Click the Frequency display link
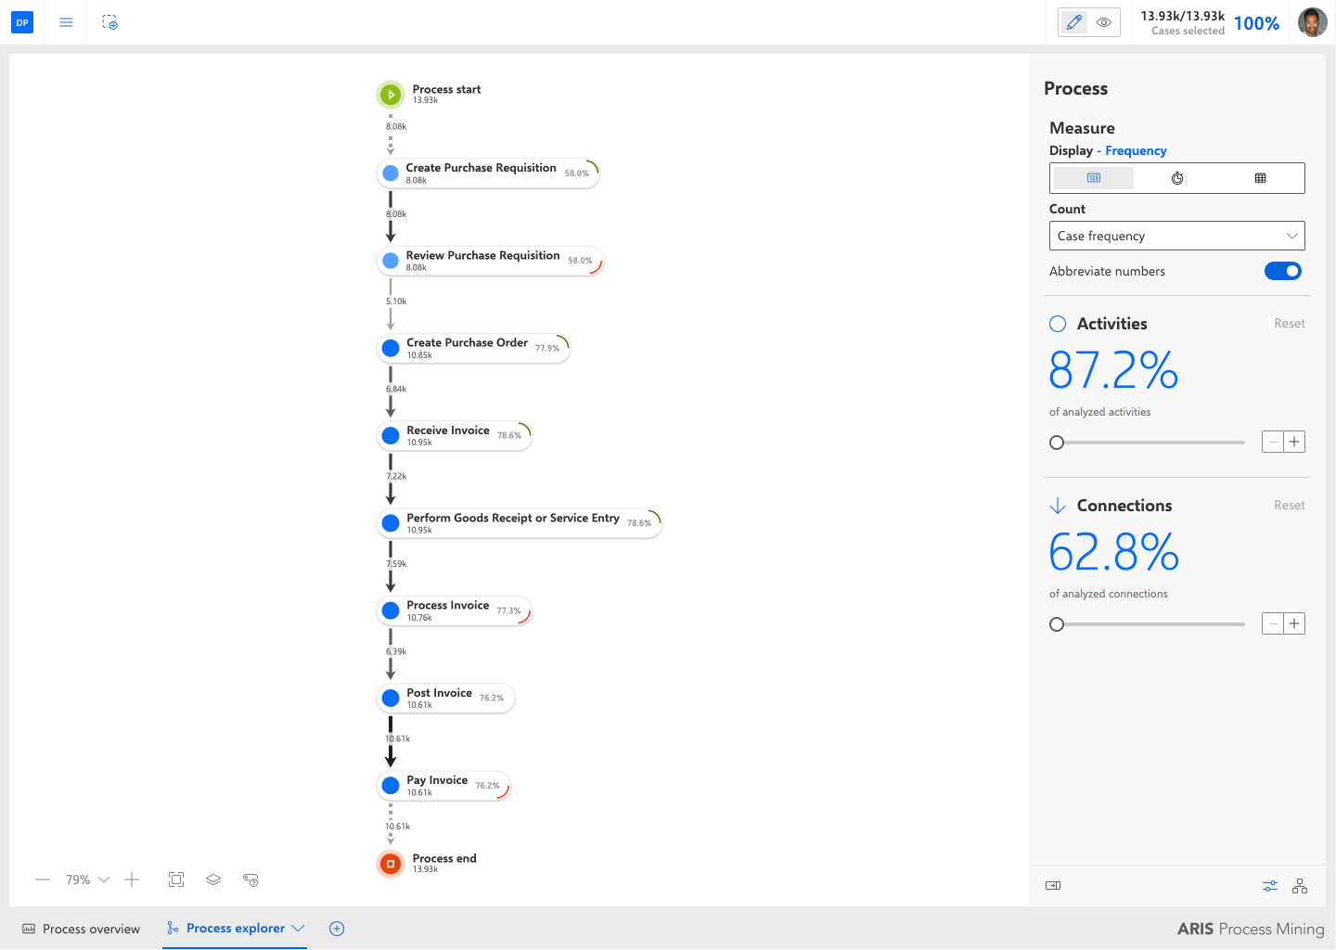1336x950 pixels. [x=1136, y=151]
